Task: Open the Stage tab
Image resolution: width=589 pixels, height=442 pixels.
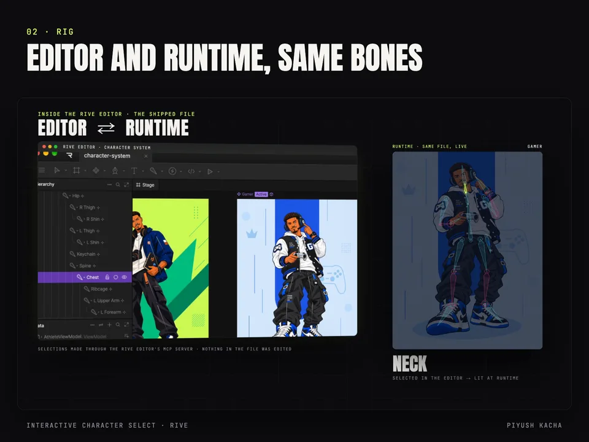Action: 145,185
